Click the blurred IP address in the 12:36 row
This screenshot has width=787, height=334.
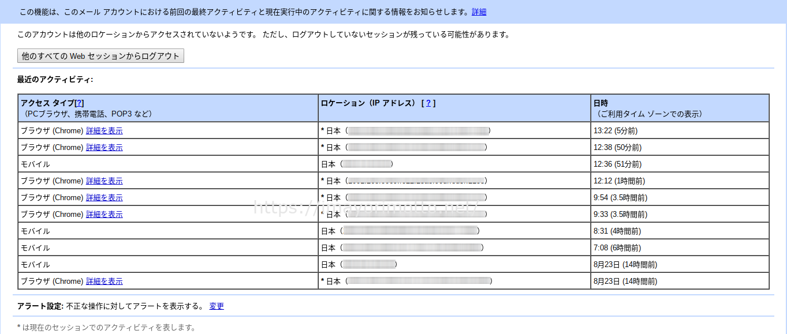click(x=367, y=164)
